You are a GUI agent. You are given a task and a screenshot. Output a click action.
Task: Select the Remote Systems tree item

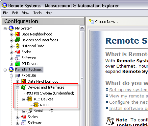(x=29, y=70)
